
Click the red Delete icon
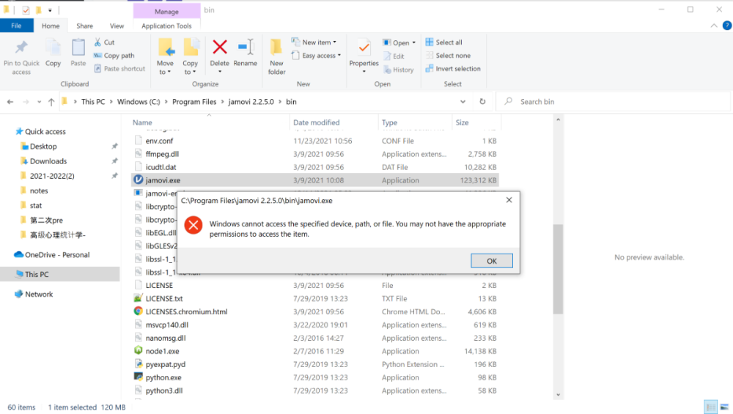(220, 47)
